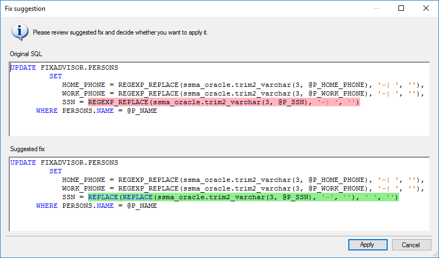The image size is (439, 258).
Task: Click @P_HOME_PHONE parameter in Original SQL
Action: point(336,85)
